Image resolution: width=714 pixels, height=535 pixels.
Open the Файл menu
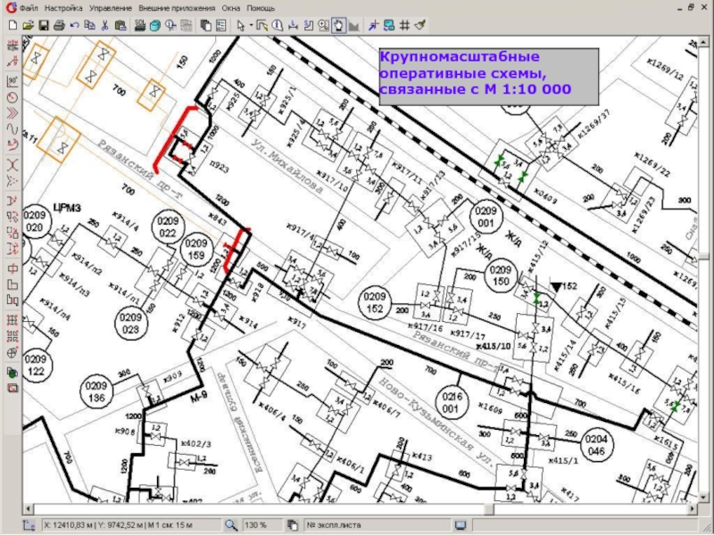pos(27,7)
